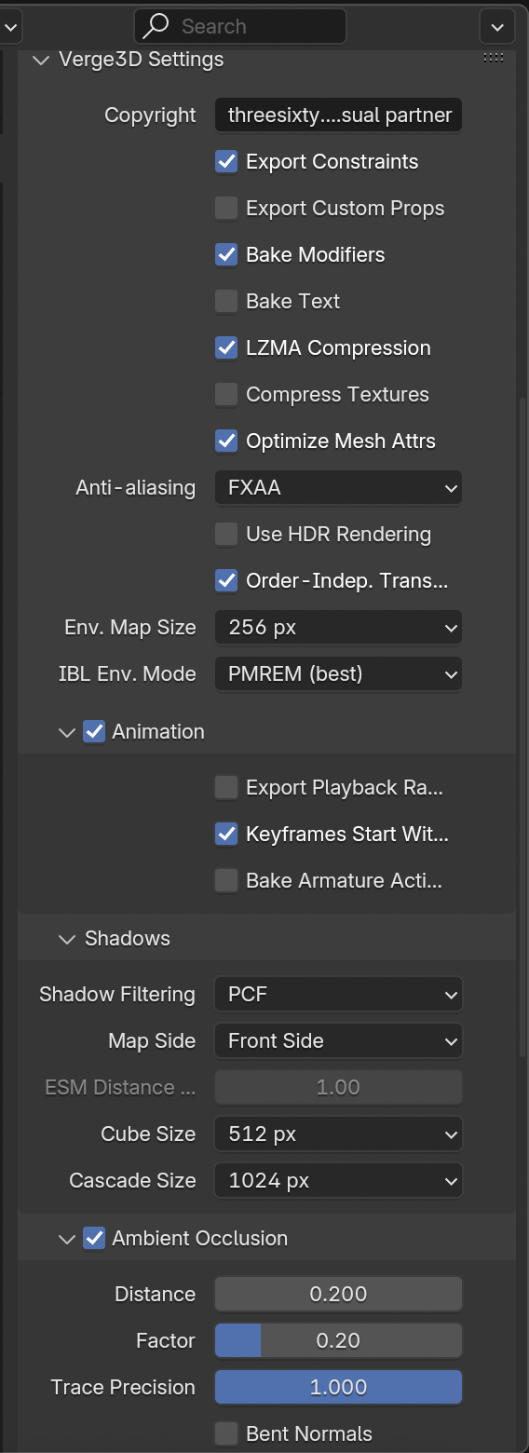Open the Anti-aliasing FXAA dropdown
The height and width of the screenshot is (1453, 529).
pyautogui.click(x=339, y=488)
